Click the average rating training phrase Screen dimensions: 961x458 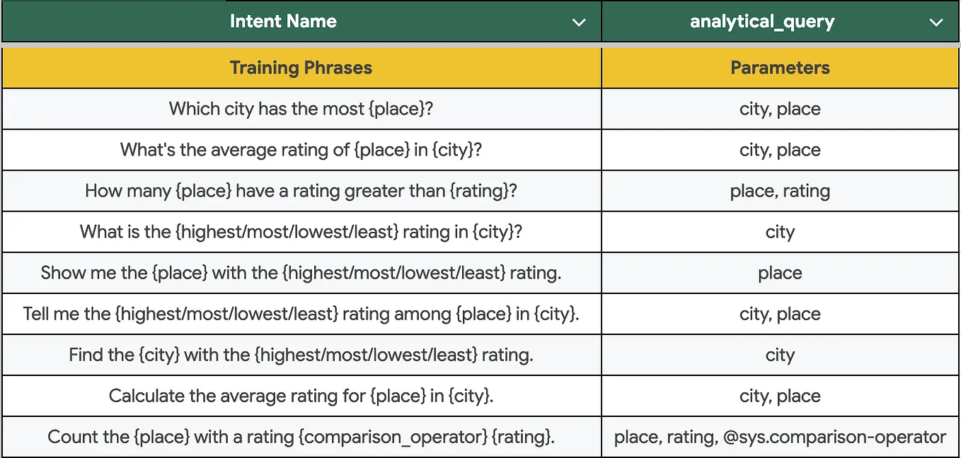click(x=300, y=150)
